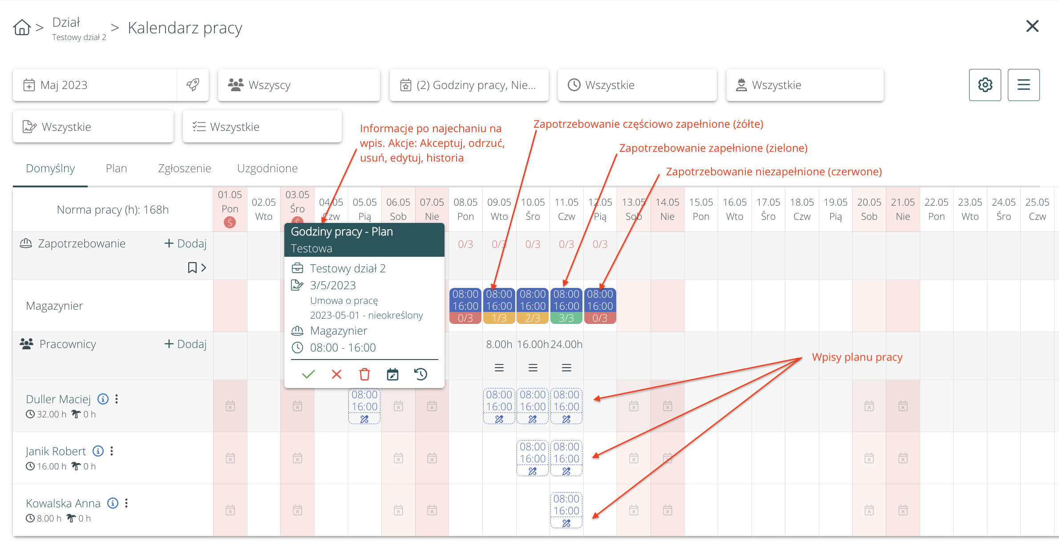Screen dimensions: 1059x550
Task: Click the home icon in breadcrumb
Action: [x=22, y=28]
